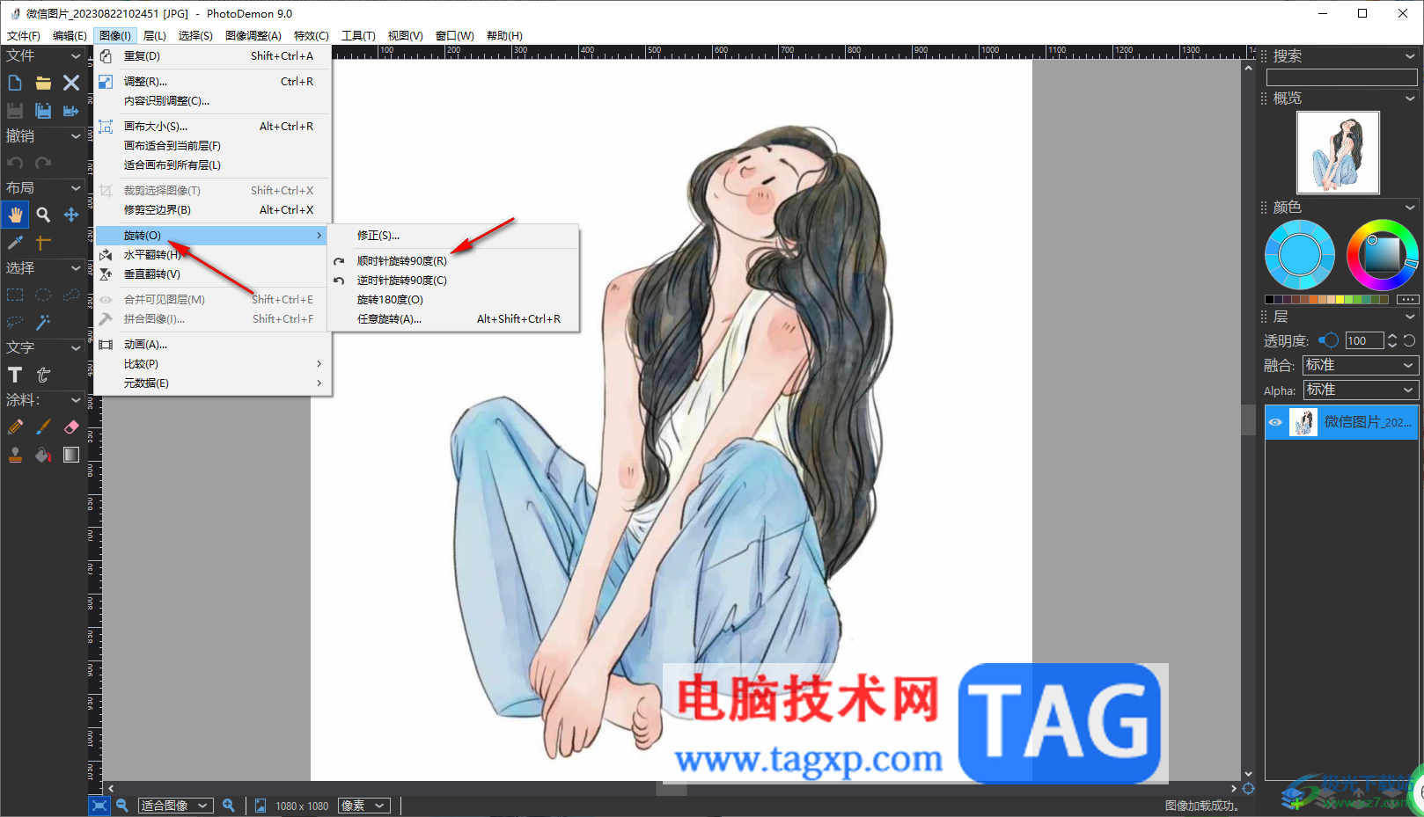The image size is (1424, 817).
Task: Open the 适合图像 zoom level dropdown
Action: pyautogui.click(x=176, y=806)
